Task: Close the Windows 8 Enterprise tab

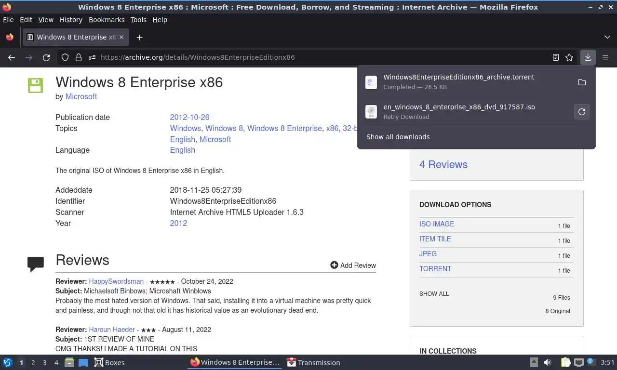Action: tap(121, 37)
